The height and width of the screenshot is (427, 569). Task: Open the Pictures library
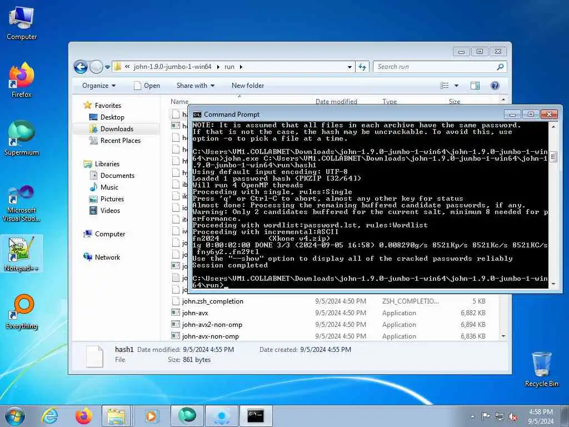(x=112, y=198)
